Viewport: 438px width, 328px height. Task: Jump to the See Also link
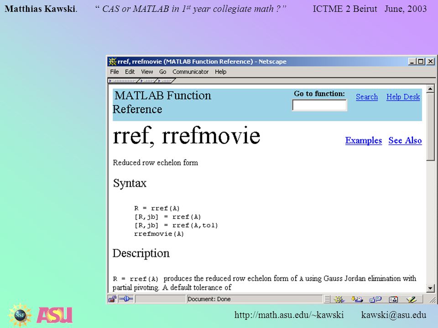click(x=405, y=140)
